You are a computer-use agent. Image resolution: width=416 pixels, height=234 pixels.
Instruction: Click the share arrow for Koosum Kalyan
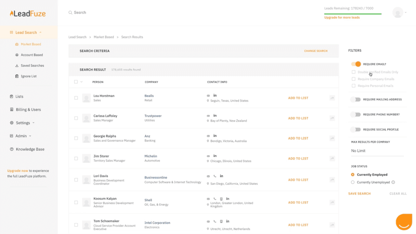pyautogui.click(x=332, y=202)
